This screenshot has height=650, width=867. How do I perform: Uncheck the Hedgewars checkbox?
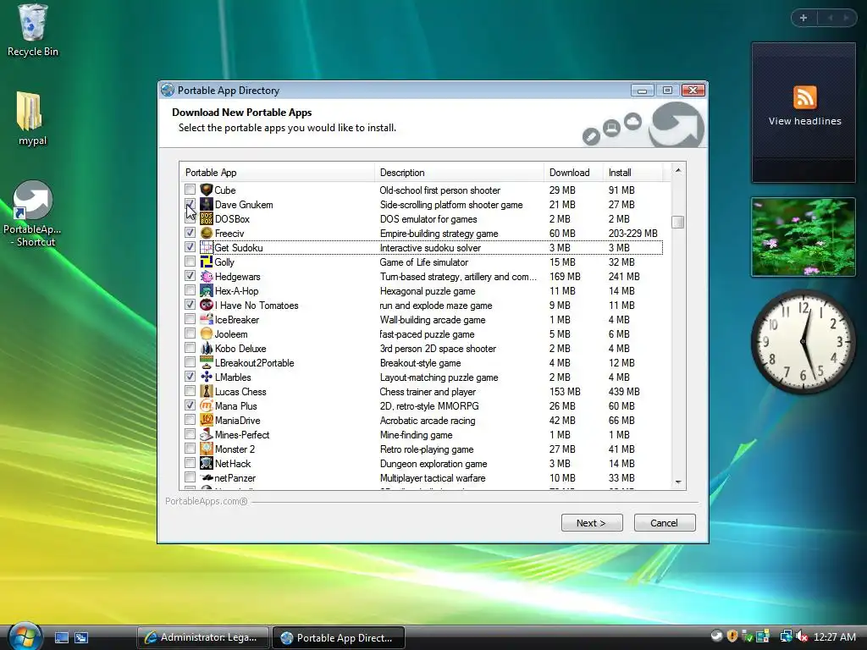tap(190, 276)
